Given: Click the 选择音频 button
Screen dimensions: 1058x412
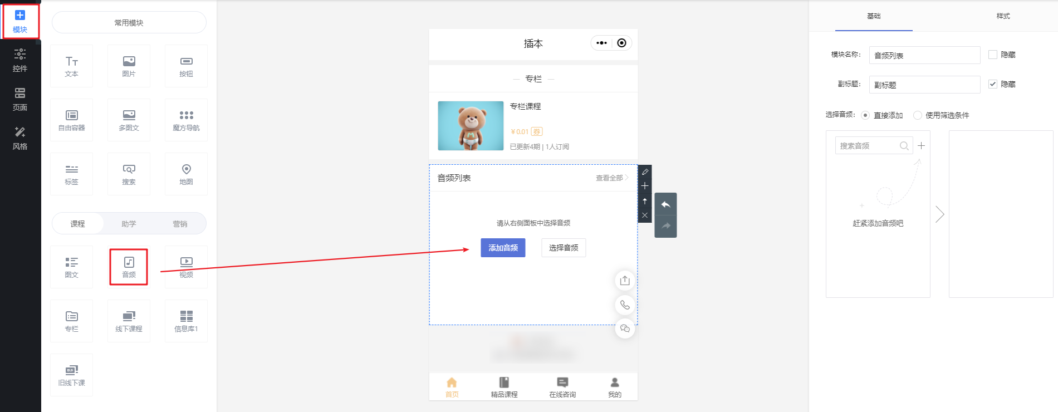Looking at the screenshot, I should pyautogui.click(x=564, y=248).
